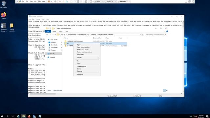Screen dimensions: 210x118
Task: Open the VMware Help menu
Action: (44, 1)
